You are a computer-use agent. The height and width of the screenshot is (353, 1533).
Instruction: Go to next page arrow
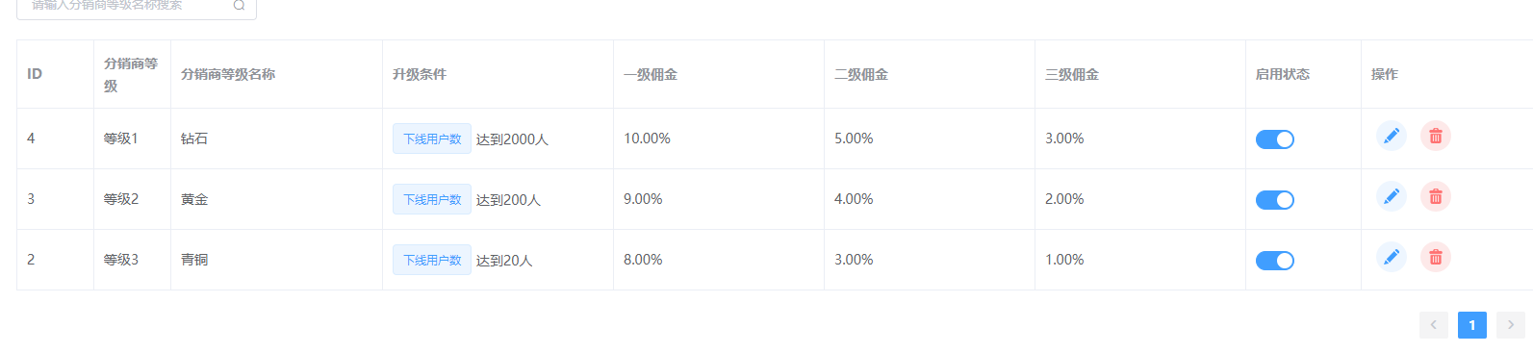[x=1511, y=325]
